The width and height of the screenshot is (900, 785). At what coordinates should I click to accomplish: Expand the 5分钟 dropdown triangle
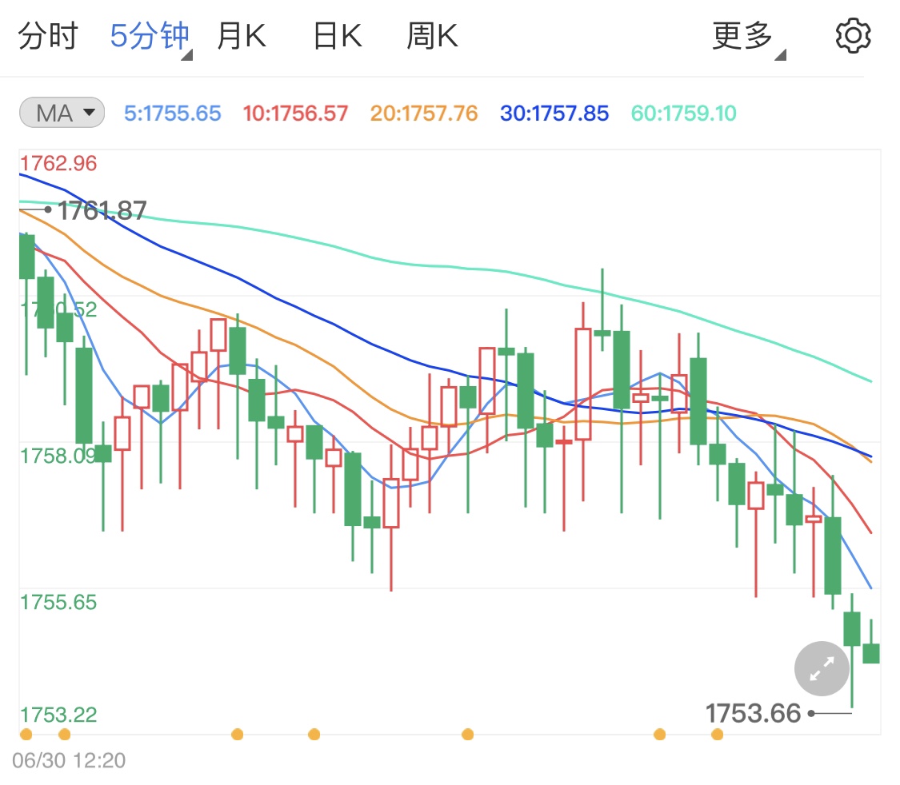187,55
